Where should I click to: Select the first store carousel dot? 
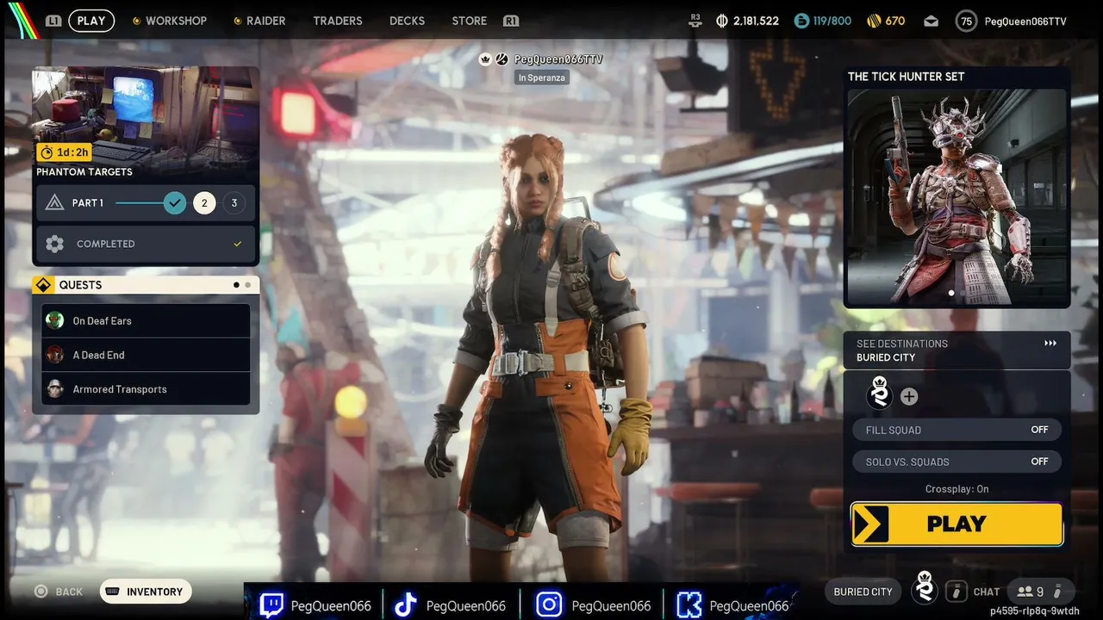951,293
